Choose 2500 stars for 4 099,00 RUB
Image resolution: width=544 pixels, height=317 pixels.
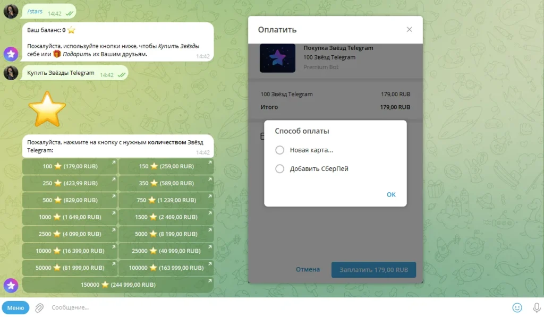(70, 234)
